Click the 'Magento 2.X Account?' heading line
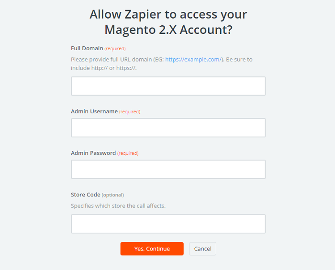 click(168, 30)
